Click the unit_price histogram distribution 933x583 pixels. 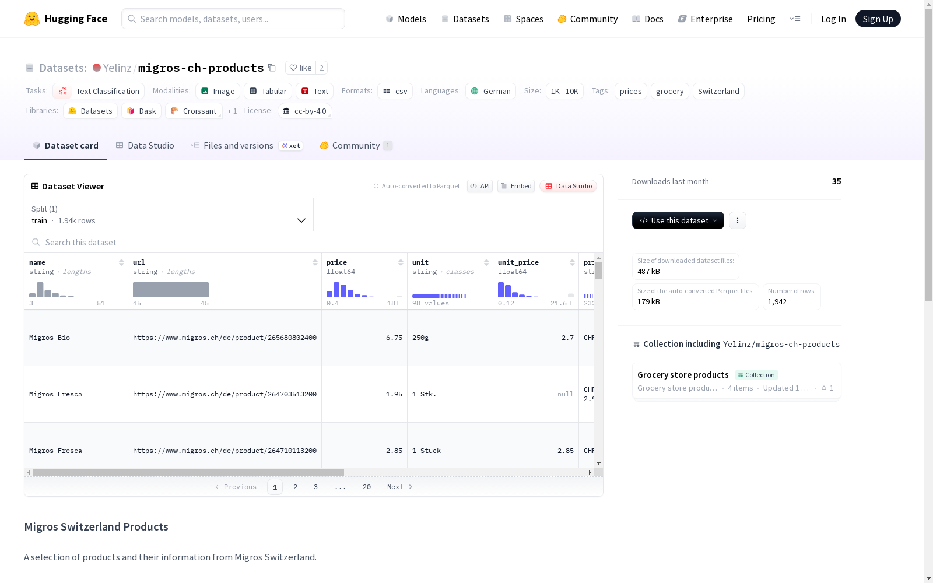[536, 290]
